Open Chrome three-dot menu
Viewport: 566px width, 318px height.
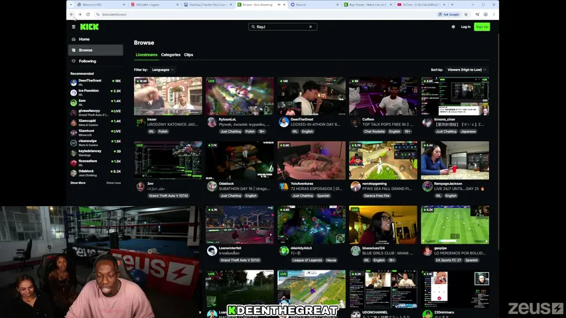click(494, 15)
